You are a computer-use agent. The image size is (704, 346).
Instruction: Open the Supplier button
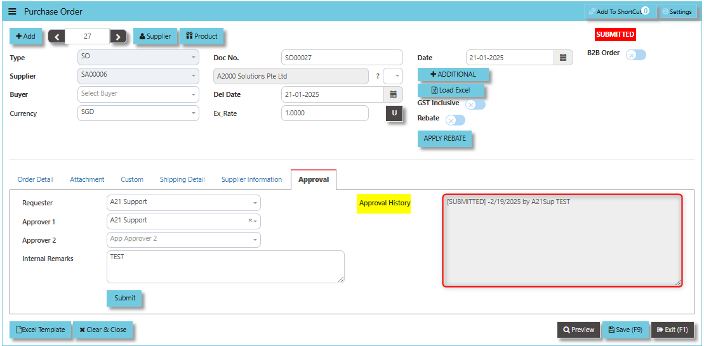(155, 36)
